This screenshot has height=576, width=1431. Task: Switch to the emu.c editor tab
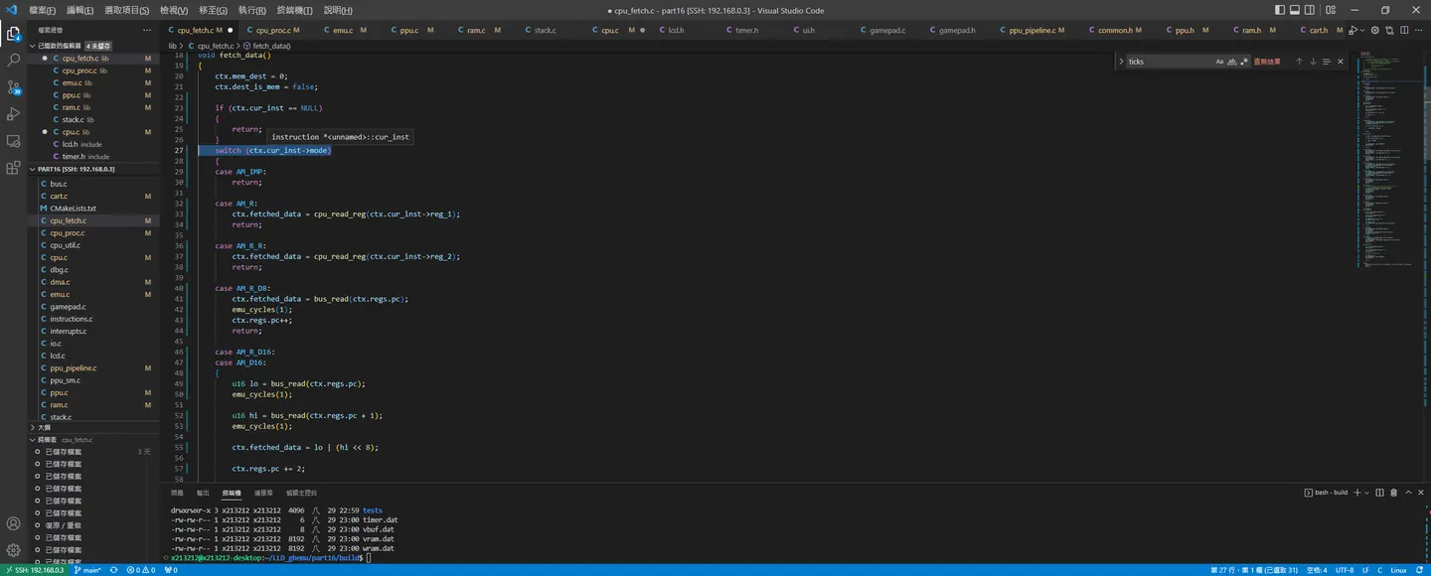tap(343, 31)
